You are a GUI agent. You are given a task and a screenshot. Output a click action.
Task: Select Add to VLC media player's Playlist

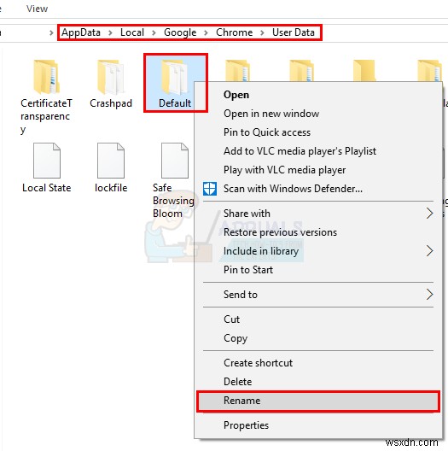(318, 151)
